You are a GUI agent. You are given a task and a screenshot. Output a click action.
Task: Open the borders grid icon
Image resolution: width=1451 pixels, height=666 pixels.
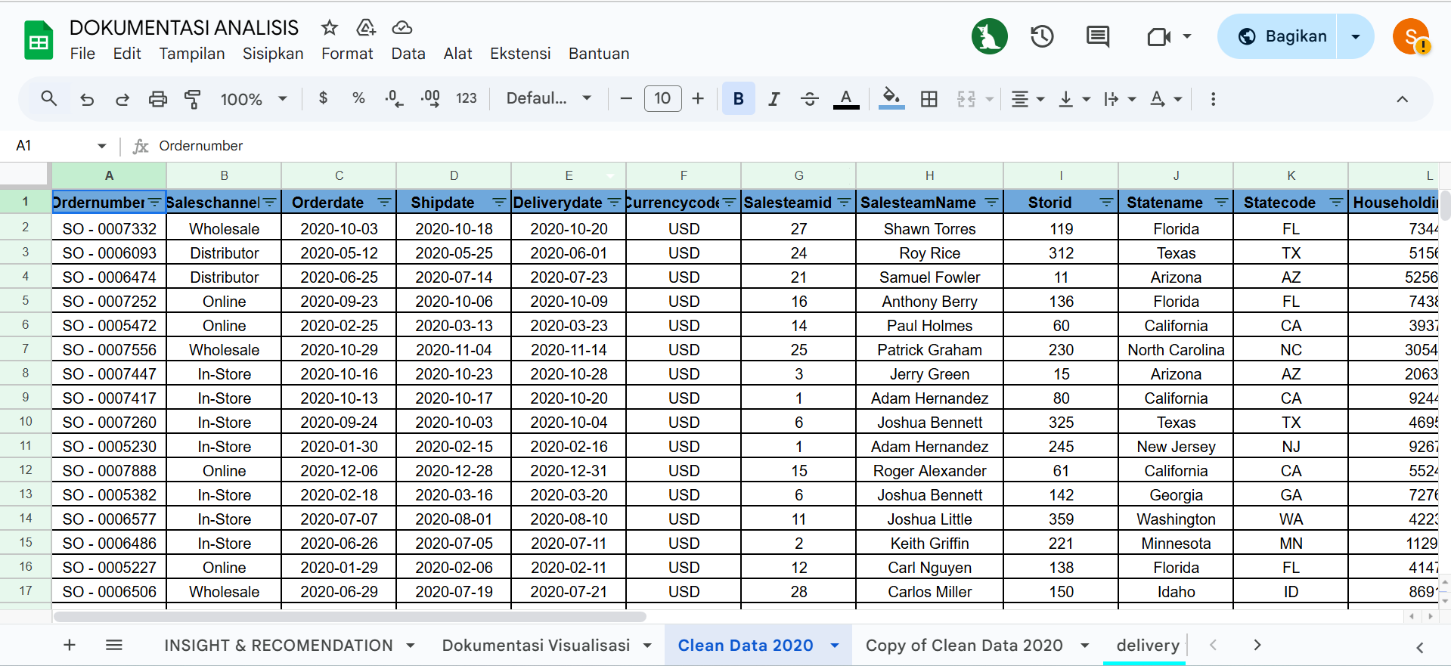(929, 99)
